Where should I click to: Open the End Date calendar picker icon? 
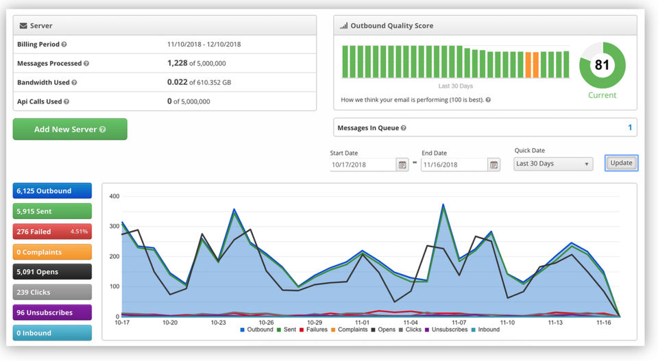[493, 164]
